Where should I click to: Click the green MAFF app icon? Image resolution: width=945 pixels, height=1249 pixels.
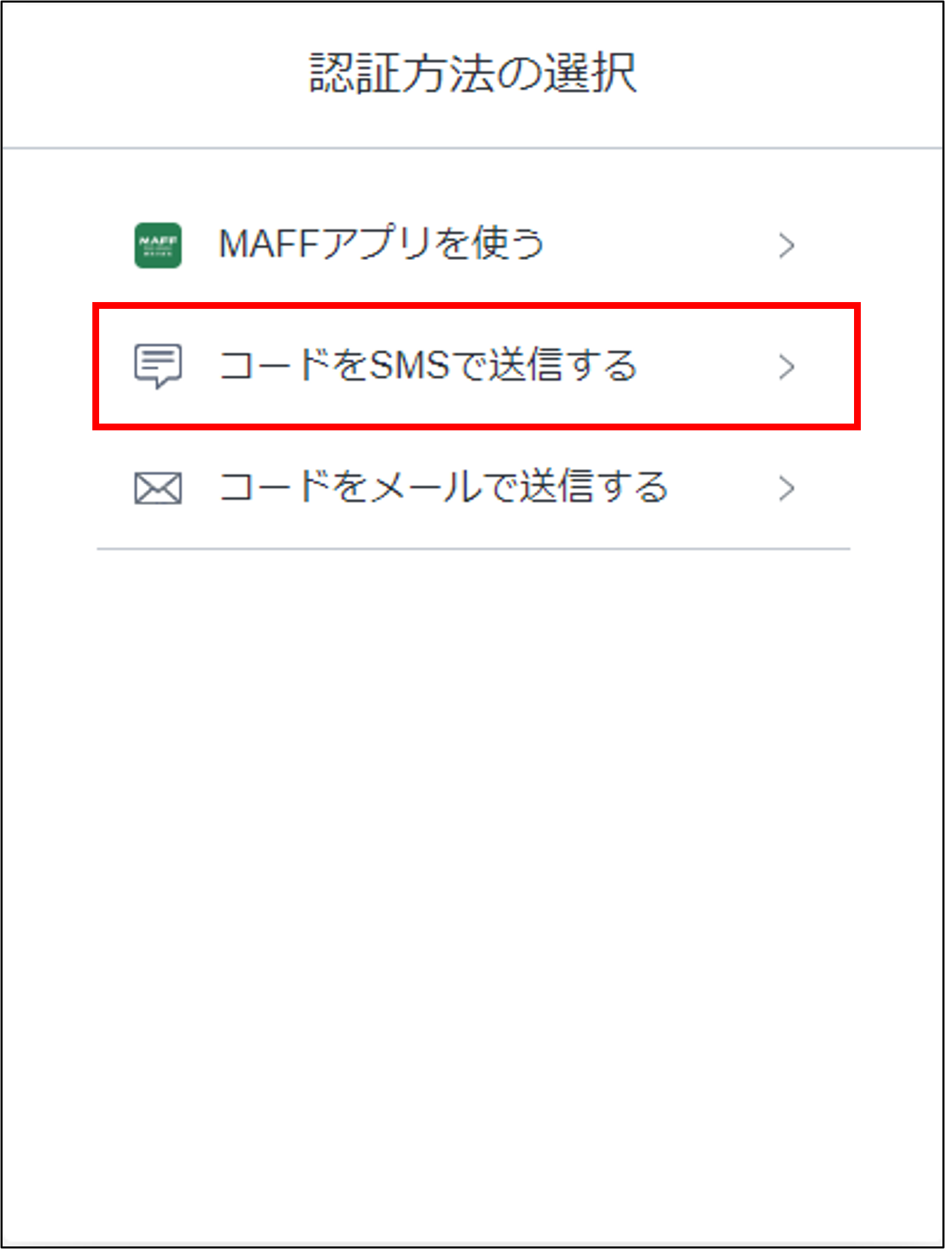tap(158, 245)
